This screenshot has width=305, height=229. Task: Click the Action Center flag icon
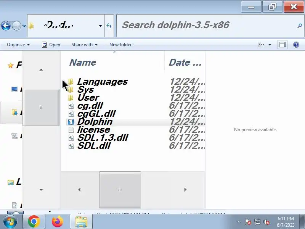pyautogui.click(x=248, y=222)
